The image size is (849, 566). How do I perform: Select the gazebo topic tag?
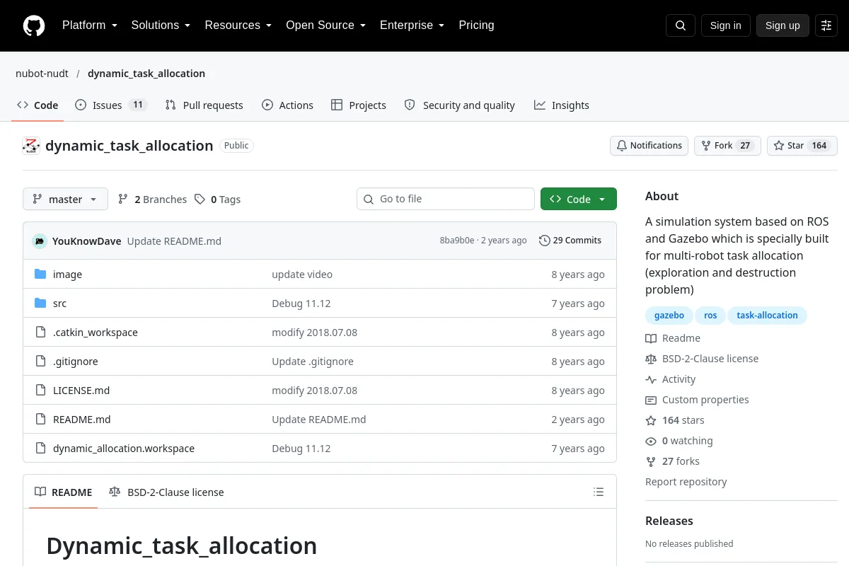[669, 315]
